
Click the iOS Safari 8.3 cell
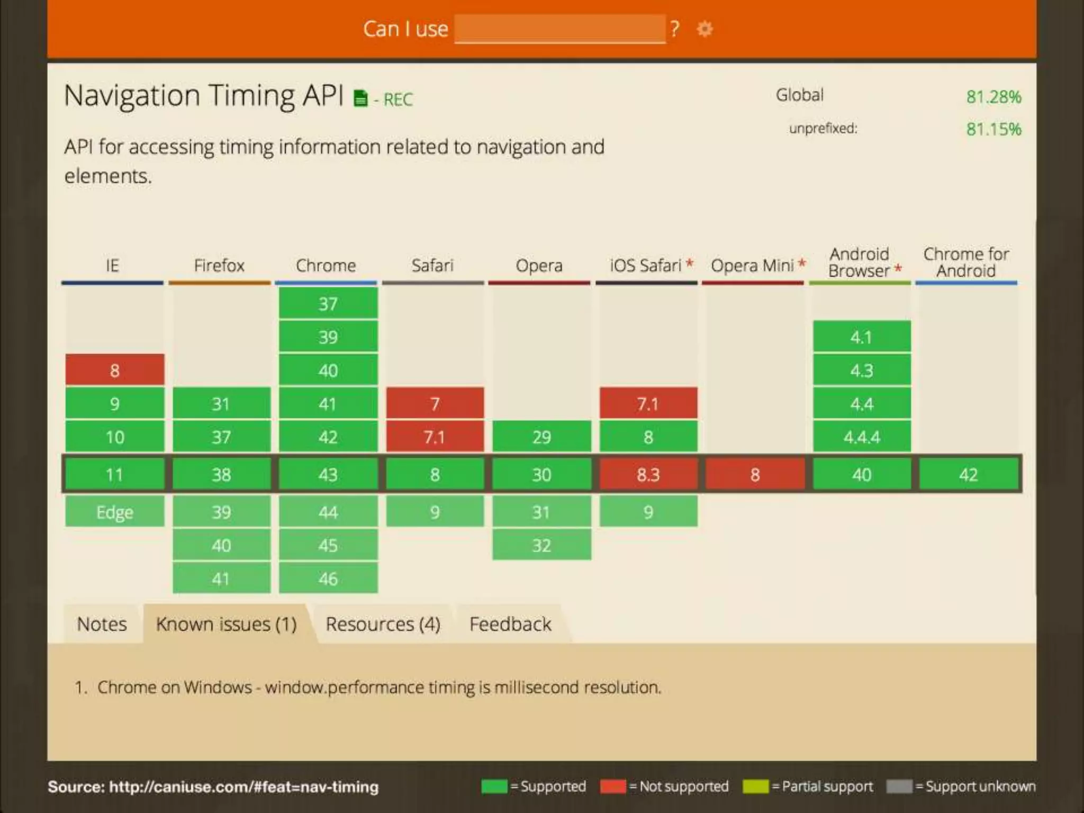pos(648,474)
